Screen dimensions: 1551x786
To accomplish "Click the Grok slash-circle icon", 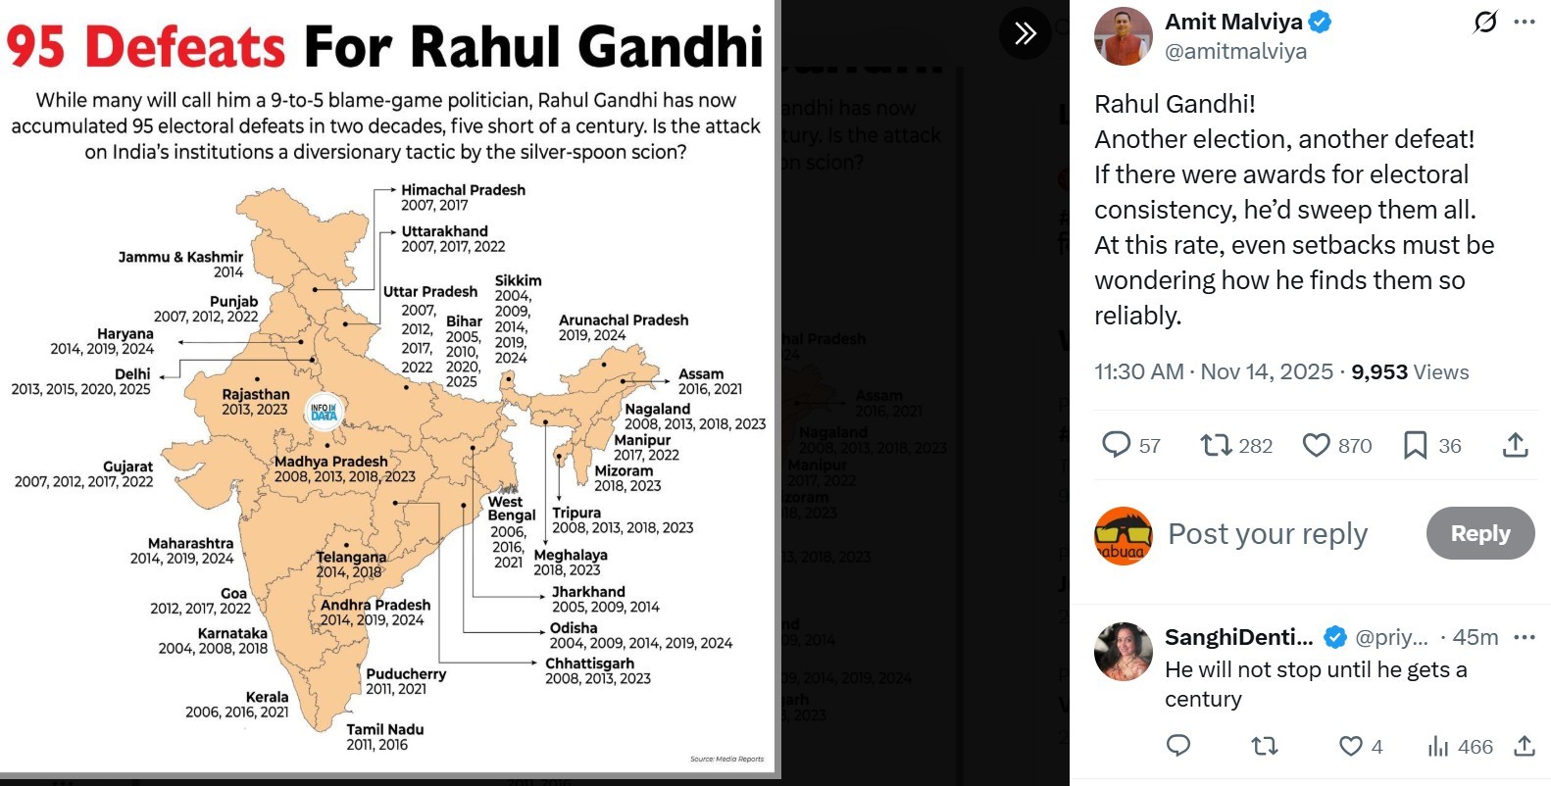I will point(1485,22).
